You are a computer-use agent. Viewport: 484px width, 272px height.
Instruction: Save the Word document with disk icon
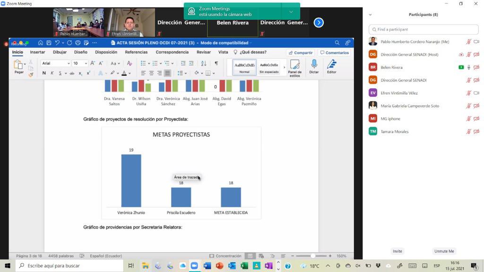[49, 42]
